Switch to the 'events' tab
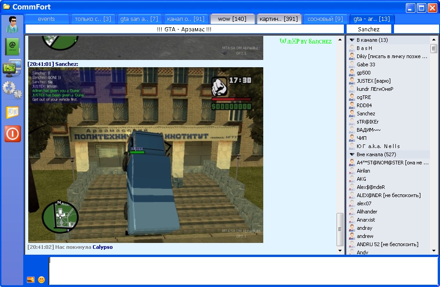 [x=46, y=19]
